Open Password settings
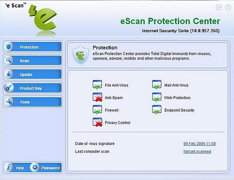This screenshot has height=180, width=234. click(51, 168)
